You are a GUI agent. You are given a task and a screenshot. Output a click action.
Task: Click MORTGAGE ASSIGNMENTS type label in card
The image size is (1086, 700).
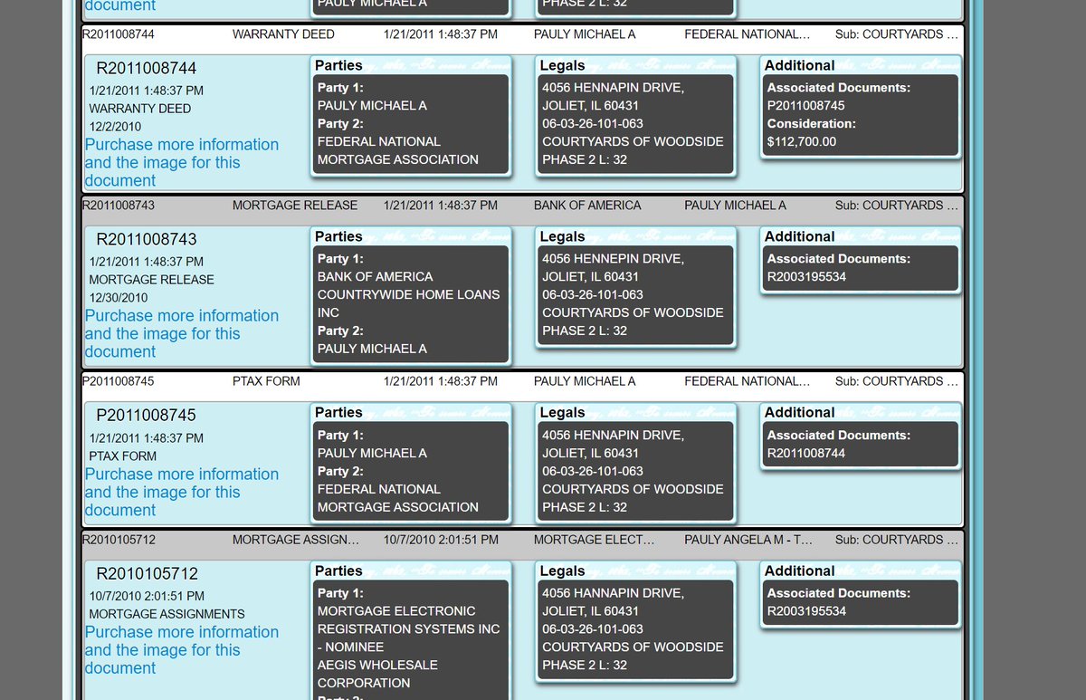(167, 614)
